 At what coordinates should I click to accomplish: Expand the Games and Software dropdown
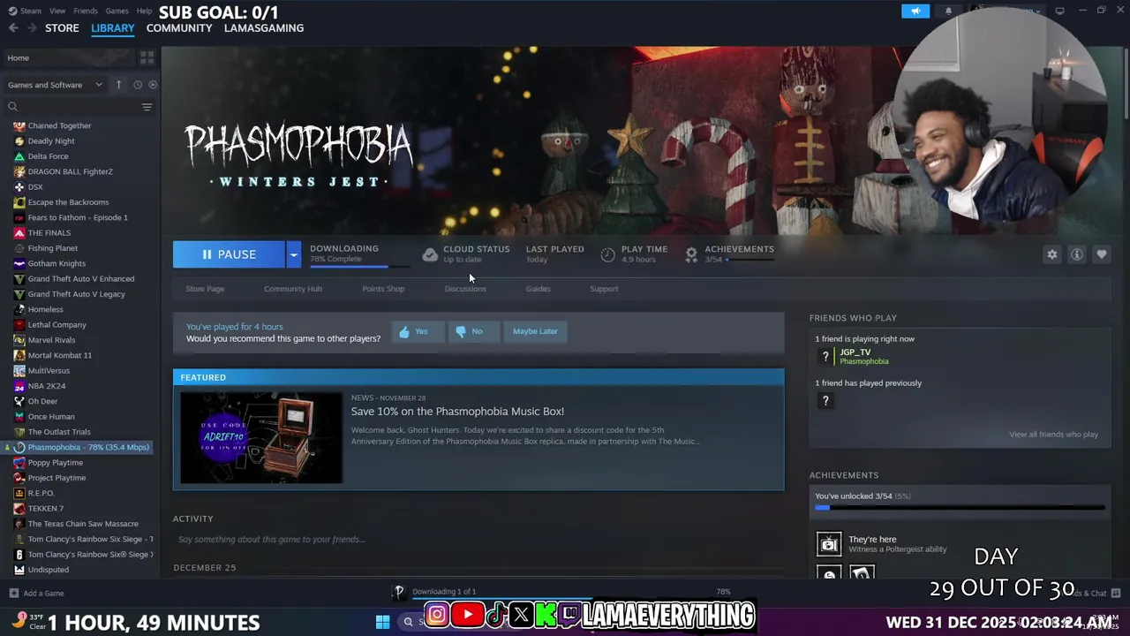tap(55, 85)
